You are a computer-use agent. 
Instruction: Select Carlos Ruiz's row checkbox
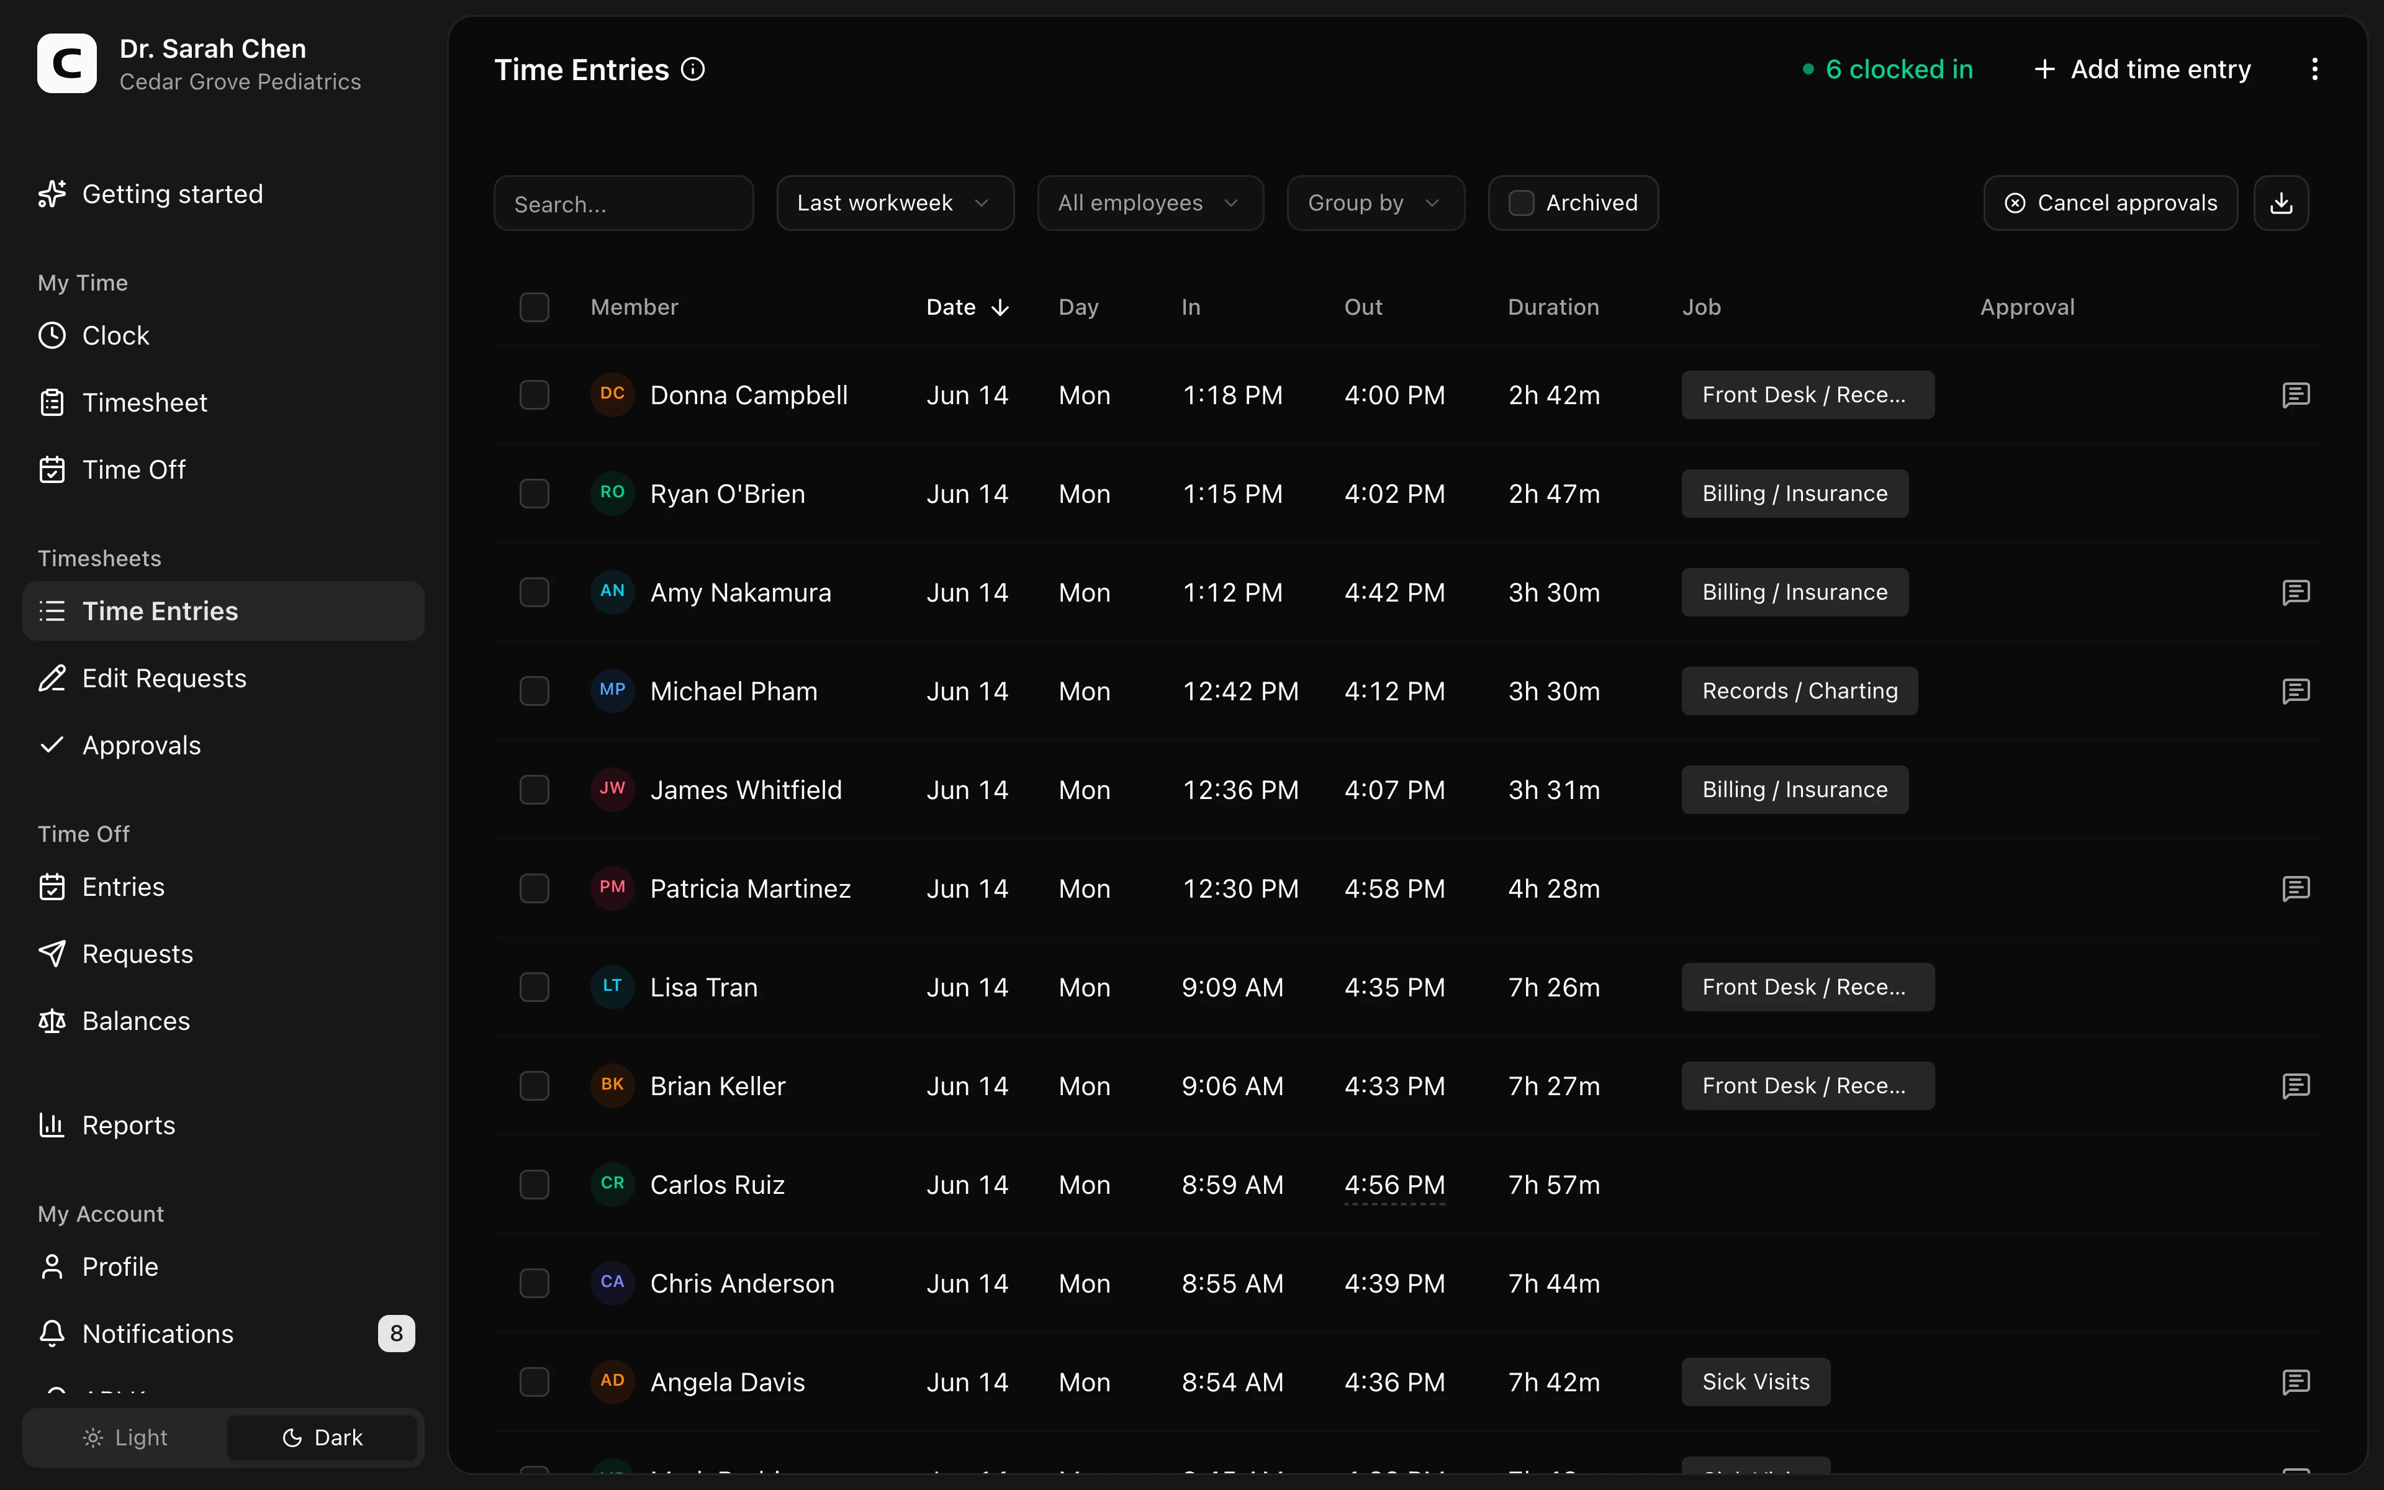click(534, 1185)
